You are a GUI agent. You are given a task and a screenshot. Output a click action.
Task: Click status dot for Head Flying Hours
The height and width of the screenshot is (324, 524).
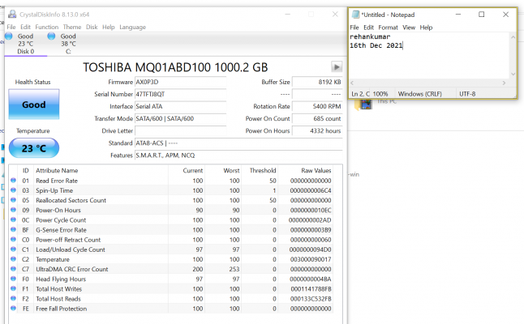point(13,279)
